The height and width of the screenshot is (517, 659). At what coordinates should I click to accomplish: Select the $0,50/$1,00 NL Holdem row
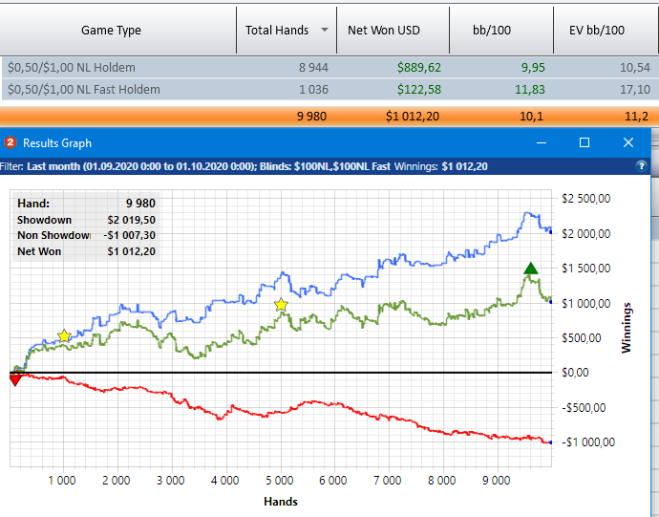click(x=329, y=67)
